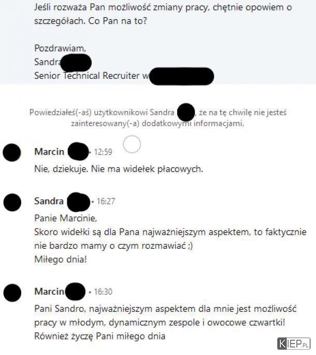Select message 'Nie, dziekuje. Nie ma widełek płacowych.'
Screen dimensions: 316x355
click(119, 169)
